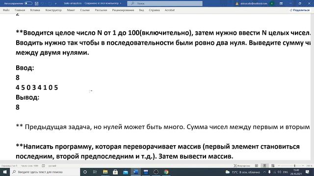Image resolution: width=314 pixels, height=176 pixels.
Task: Enable Фокусировка focus mode
Action: click(x=242, y=166)
